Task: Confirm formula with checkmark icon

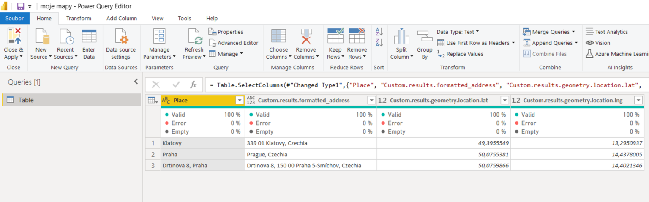Action: pos(176,85)
